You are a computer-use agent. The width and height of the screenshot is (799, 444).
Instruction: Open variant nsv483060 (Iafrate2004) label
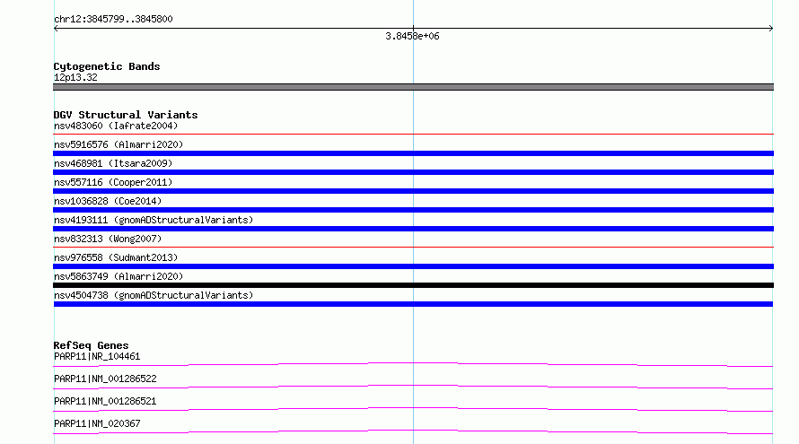(116, 126)
